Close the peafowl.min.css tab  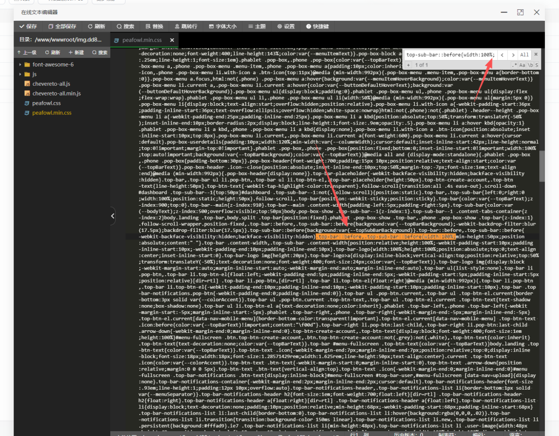(x=171, y=40)
